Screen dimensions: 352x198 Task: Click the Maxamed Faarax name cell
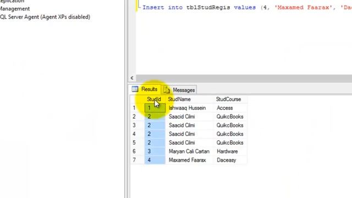[x=190, y=160]
